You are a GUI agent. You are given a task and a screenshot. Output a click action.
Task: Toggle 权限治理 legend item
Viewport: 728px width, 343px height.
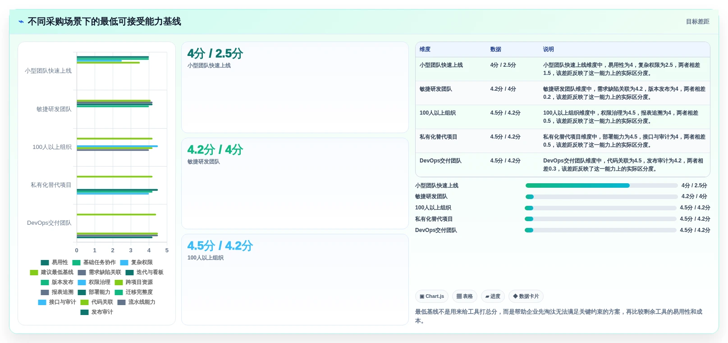(x=94, y=283)
